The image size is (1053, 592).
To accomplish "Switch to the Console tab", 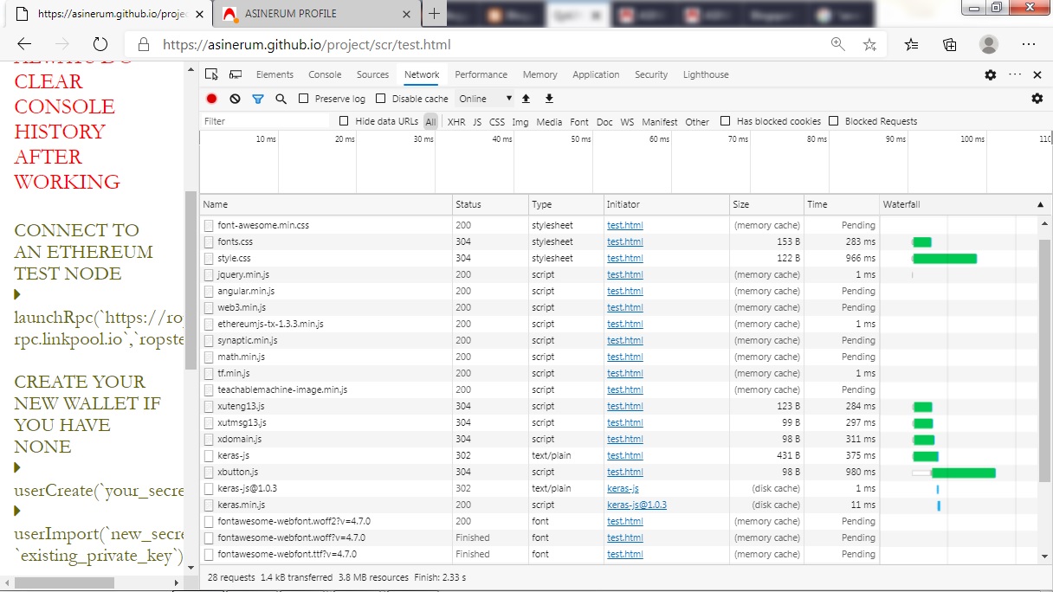I will [x=325, y=74].
